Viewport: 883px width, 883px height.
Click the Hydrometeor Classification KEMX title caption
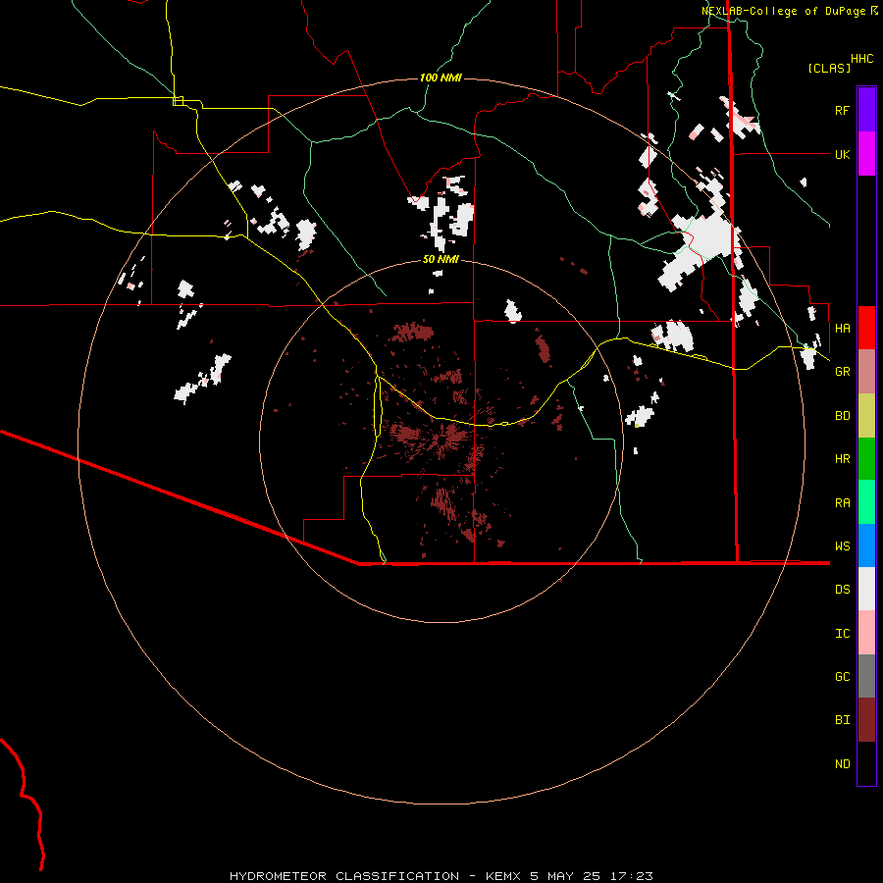pos(441,876)
